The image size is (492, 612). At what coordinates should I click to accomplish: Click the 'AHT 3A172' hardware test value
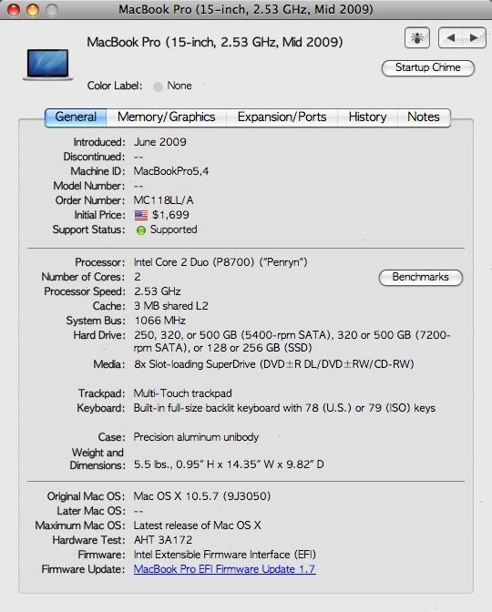click(x=163, y=540)
